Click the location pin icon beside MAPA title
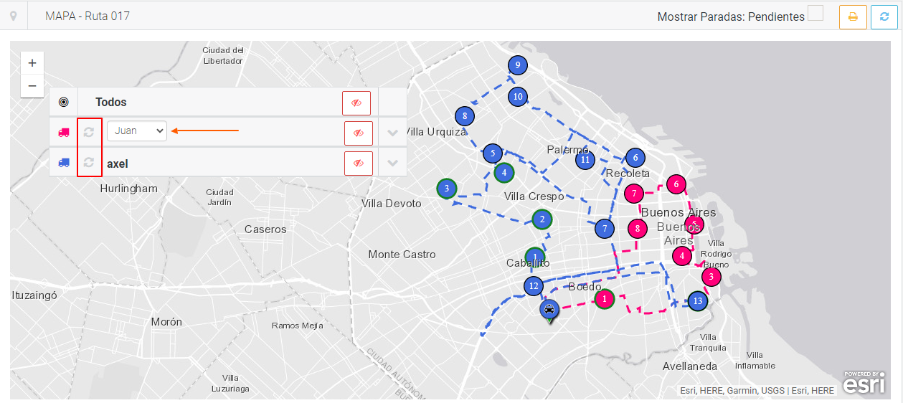This screenshot has width=903, height=403. point(13,16)
